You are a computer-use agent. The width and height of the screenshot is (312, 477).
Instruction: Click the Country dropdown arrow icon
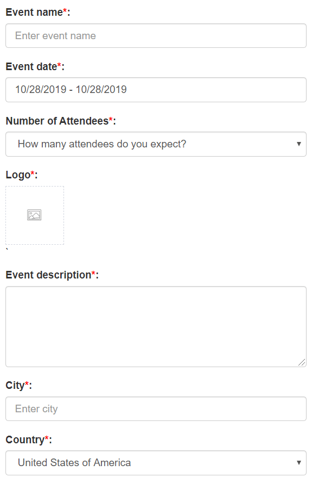pyautogui.click(x=299, y=463)
